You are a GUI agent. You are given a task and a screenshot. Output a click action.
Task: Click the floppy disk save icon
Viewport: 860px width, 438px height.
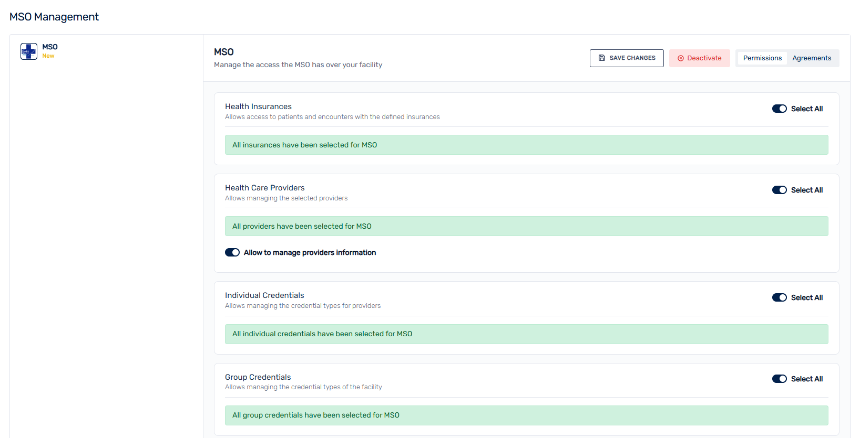click(x=602, y=58)
